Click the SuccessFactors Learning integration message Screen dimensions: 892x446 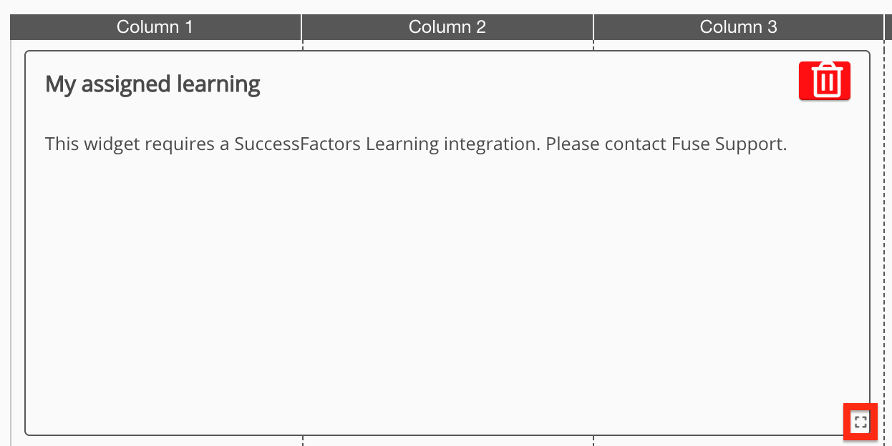point(416,144)
